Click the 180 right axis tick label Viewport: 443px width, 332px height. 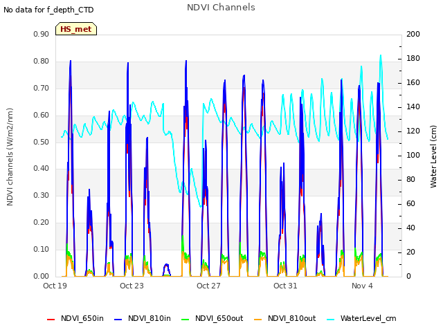(x=413, y=58)
